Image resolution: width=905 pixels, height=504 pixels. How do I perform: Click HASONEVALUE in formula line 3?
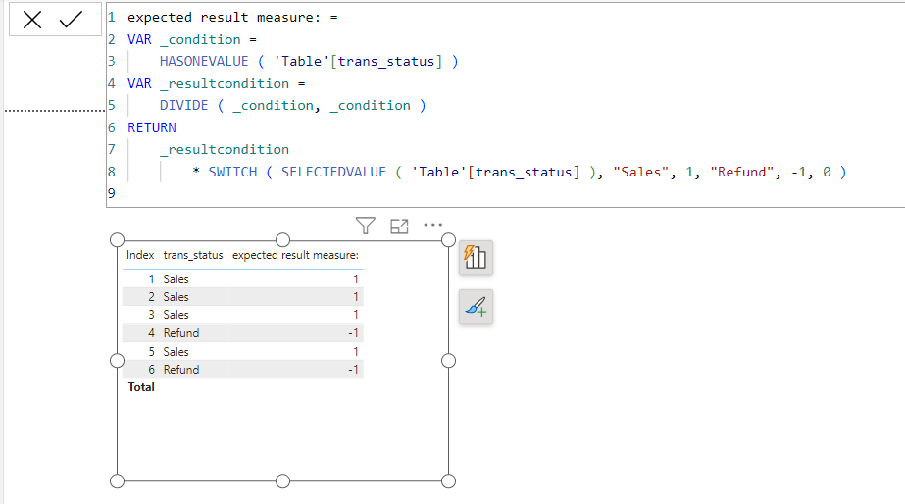[x=204, y=61]
